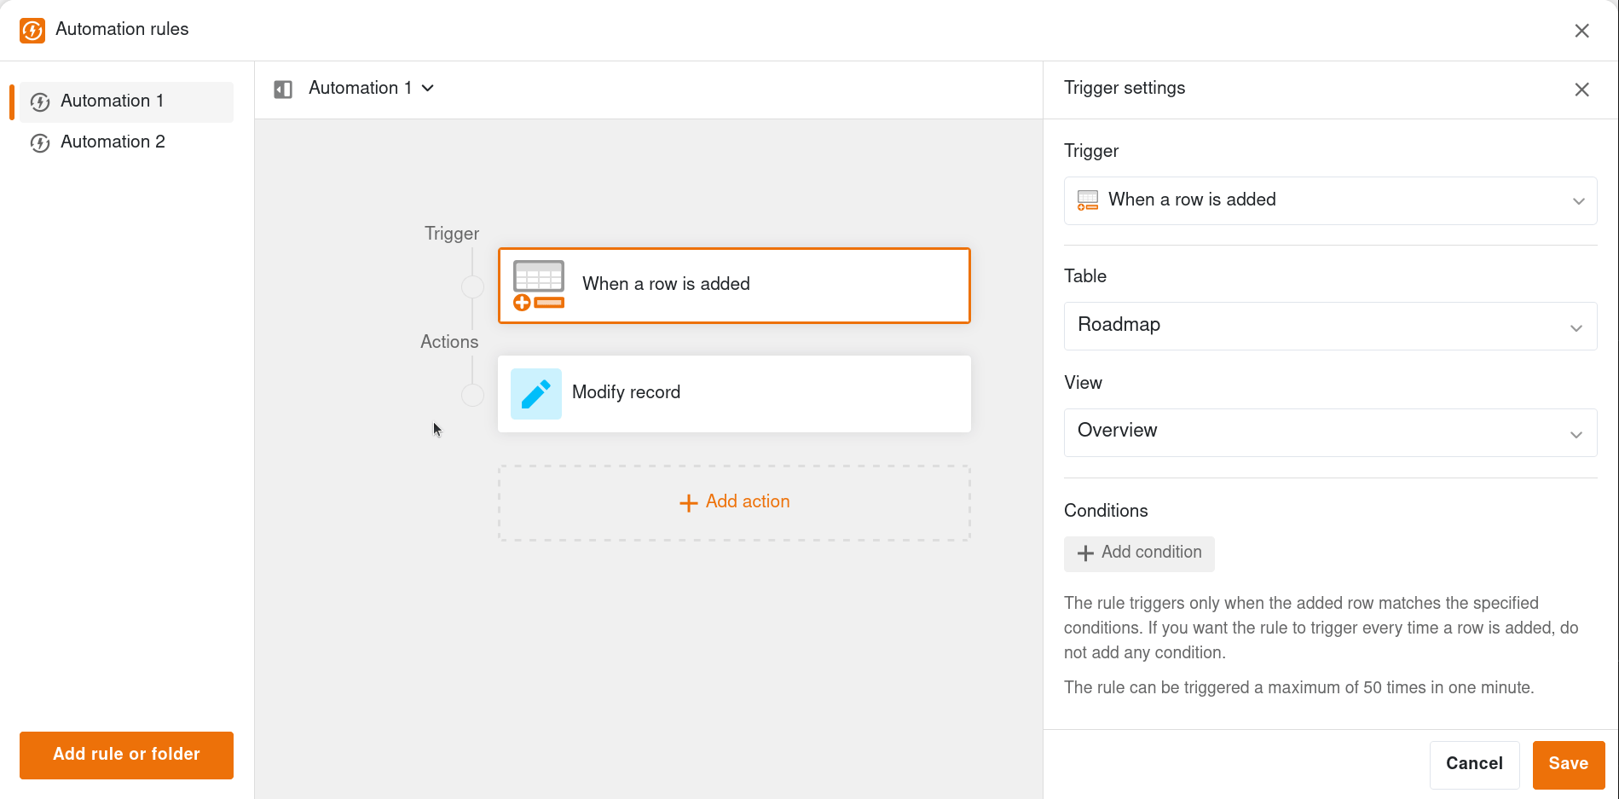Open the Trigger dropdown showing When a row is added

[1329, 200]
